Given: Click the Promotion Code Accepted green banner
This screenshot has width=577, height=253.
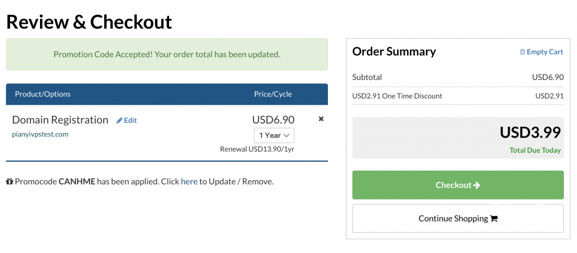Looking at the screenshot, I should [x=167, y=55].
